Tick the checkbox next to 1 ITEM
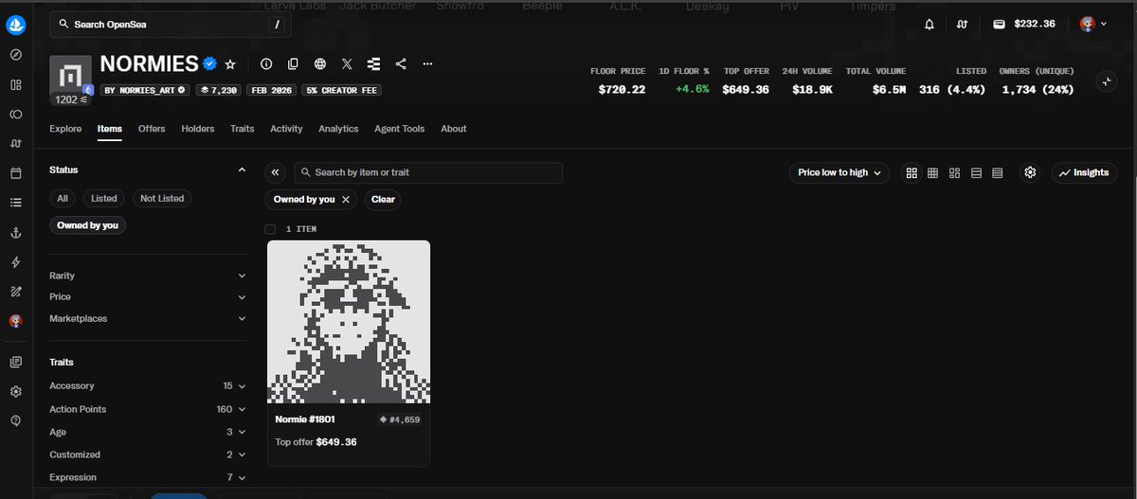The width and height of the screenshot is (1137, 499). pos(270,229)
